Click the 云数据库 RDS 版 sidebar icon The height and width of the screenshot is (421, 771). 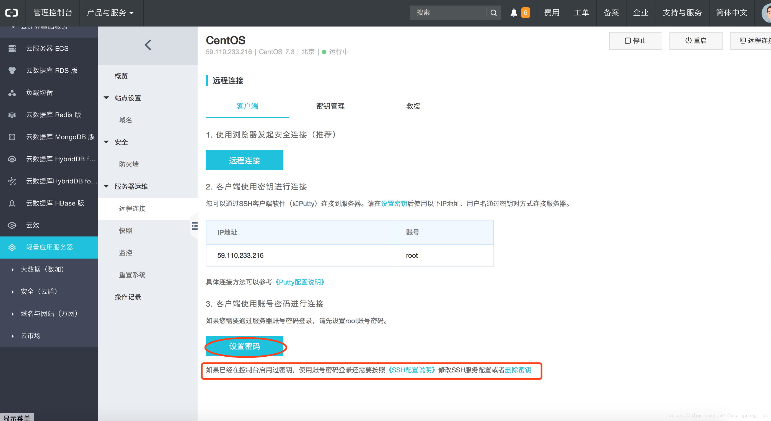(x=12, y=70)
